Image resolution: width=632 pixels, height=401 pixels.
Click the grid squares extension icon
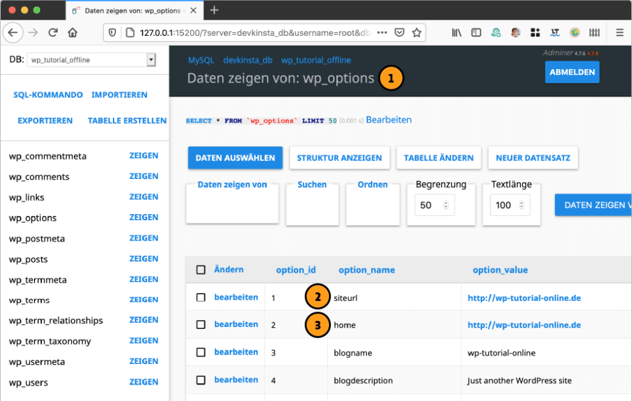click(x=535, y=33)
